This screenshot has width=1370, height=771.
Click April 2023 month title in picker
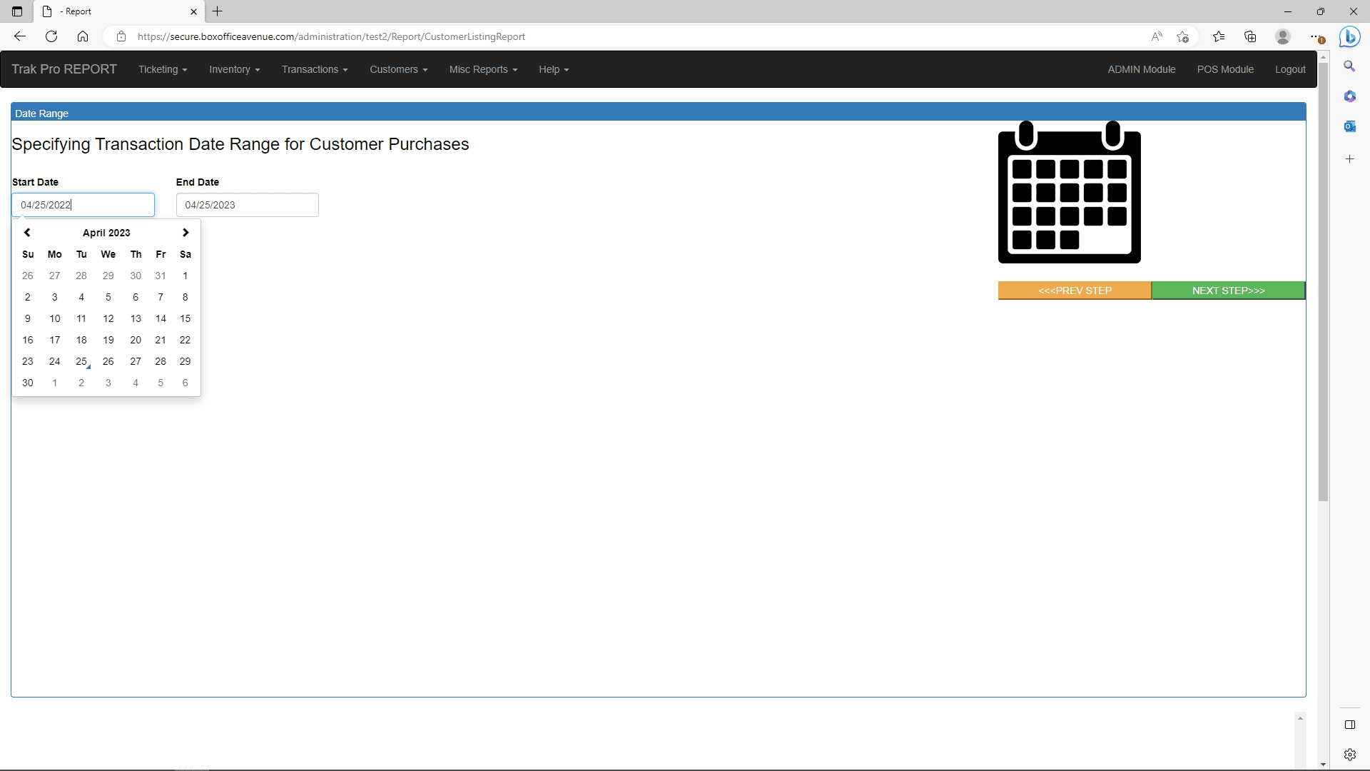106,233
